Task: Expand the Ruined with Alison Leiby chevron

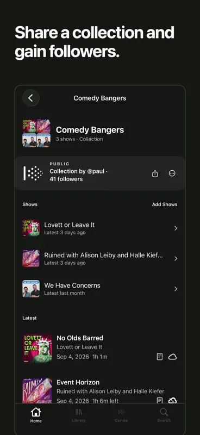Action: [x=176, y=259]
